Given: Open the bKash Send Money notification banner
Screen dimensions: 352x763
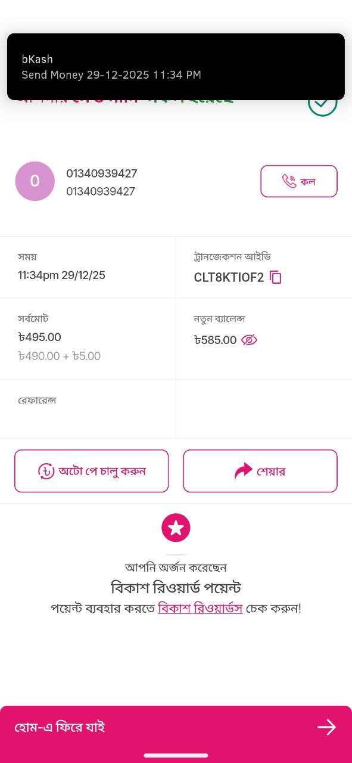Looking at the screenshot, I should 176,67.
